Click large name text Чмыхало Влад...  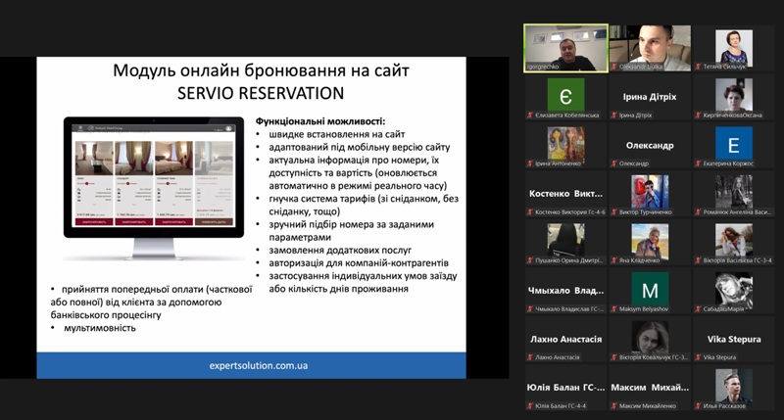coord(566,291)
